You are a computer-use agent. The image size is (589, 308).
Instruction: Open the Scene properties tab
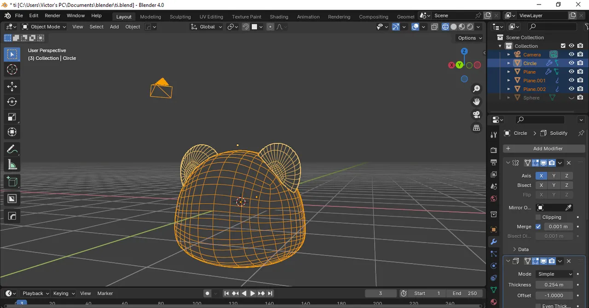click(x=494, y=187)
